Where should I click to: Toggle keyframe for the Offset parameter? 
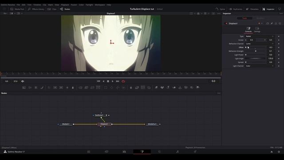pos(279,48)
